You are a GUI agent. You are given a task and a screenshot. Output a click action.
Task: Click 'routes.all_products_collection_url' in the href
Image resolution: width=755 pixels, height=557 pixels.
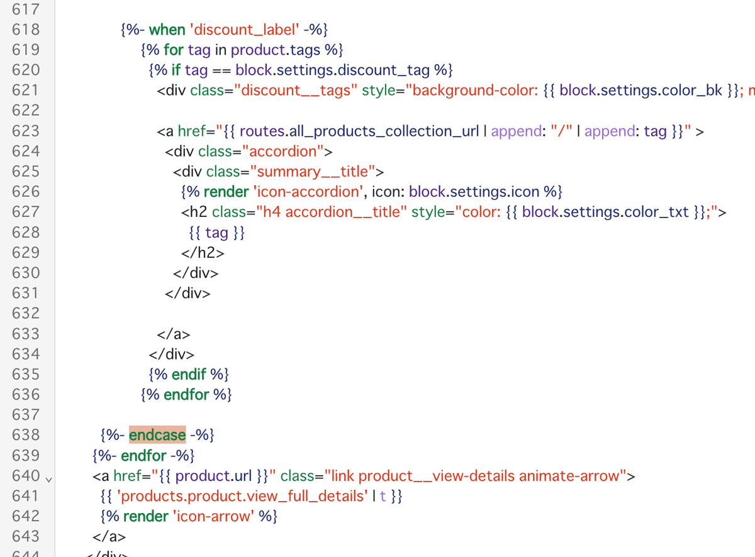coord(359,131)
